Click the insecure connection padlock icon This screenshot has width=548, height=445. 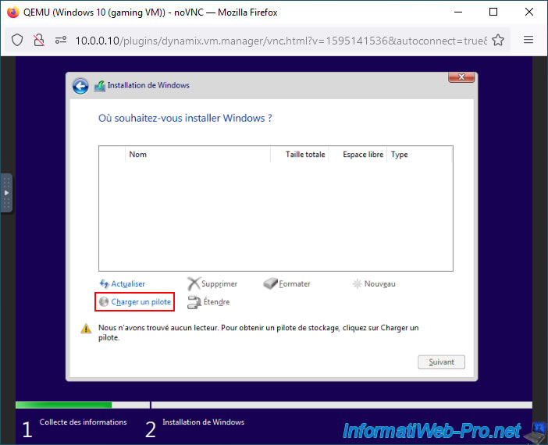click(x=39, y=41)
